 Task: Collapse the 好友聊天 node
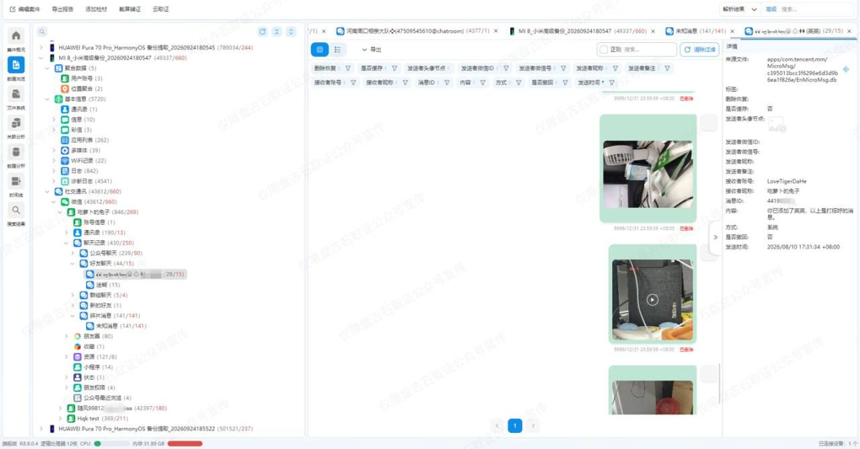coord(73,264)
